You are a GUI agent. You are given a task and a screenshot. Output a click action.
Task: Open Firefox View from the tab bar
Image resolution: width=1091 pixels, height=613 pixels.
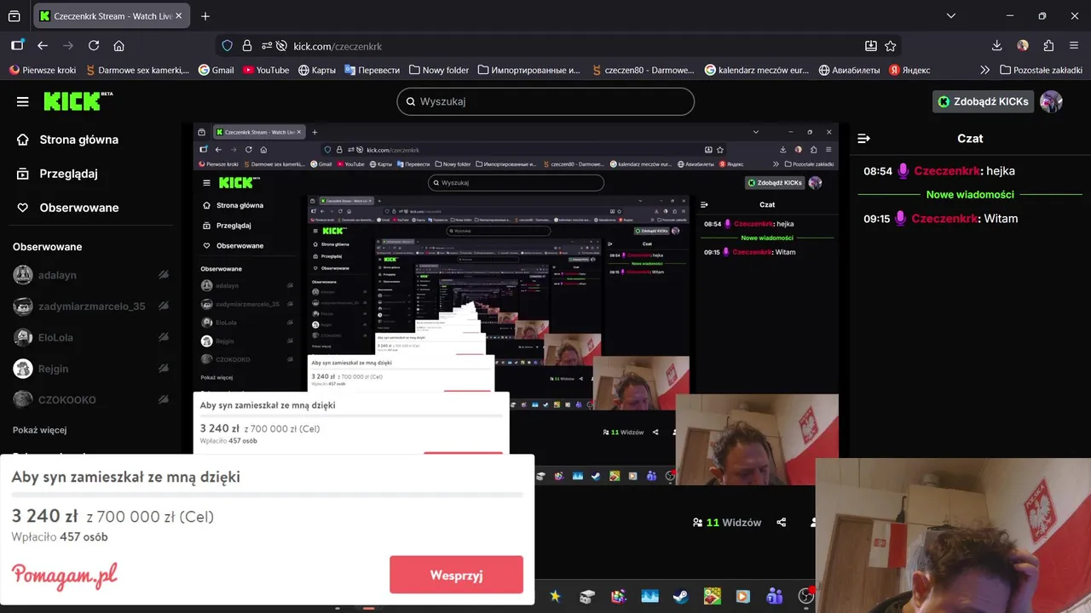coord(14,16)
